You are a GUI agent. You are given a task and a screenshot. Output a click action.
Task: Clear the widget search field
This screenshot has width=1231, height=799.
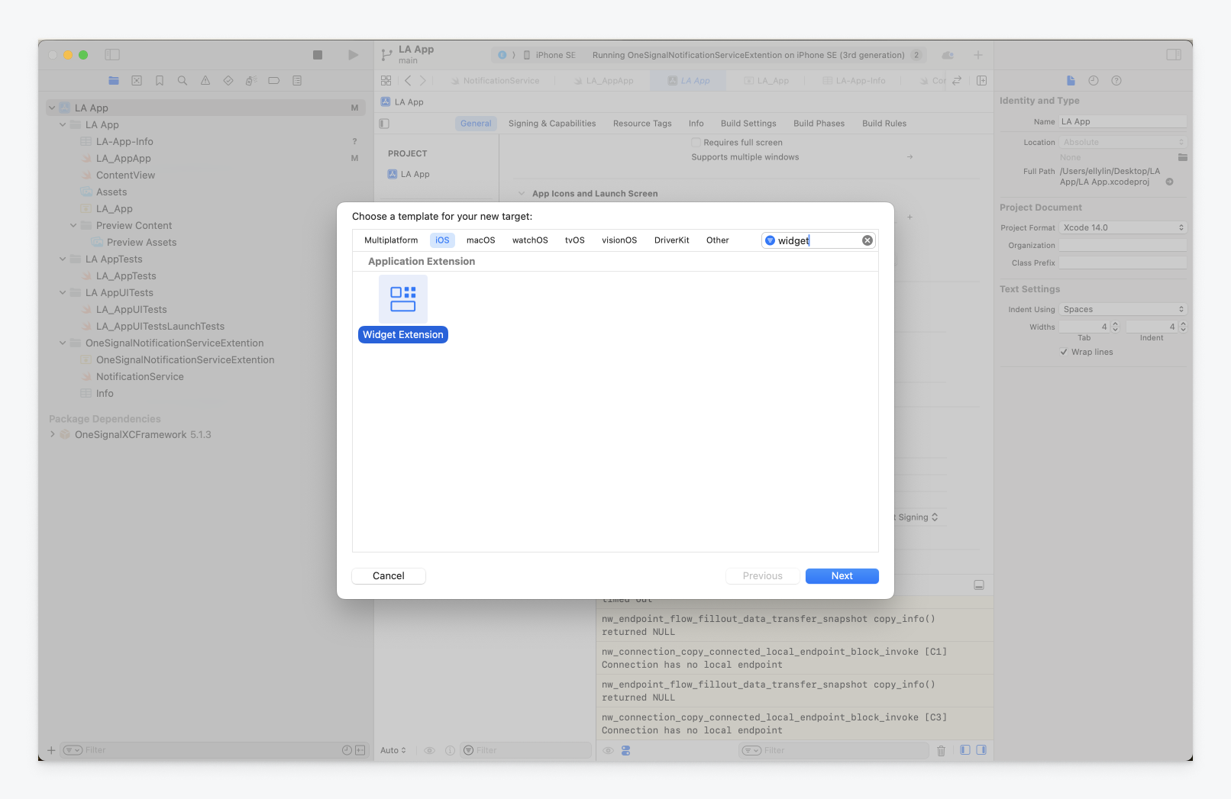click(868, 240)
